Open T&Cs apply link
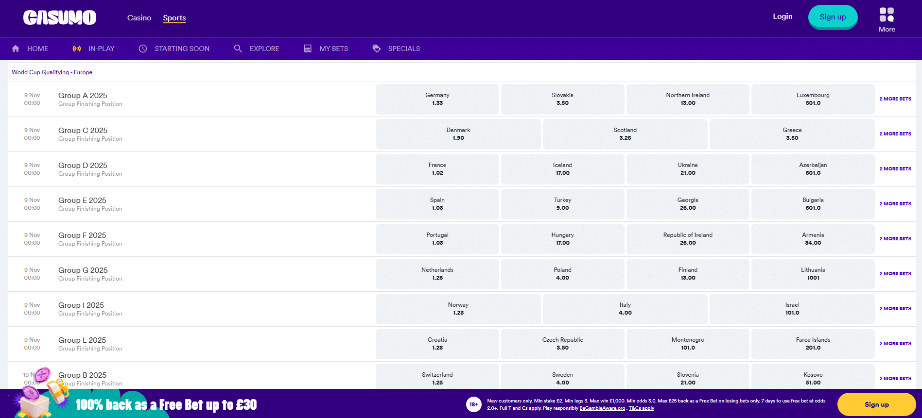Screen dimensions: 922x418 point(642,408)
